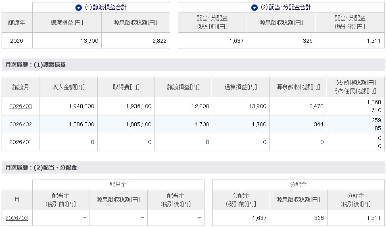Select the 2026/01 row month cell
Image resolution: width=386 pixels, height=228 pixels.
pos(21,142)
